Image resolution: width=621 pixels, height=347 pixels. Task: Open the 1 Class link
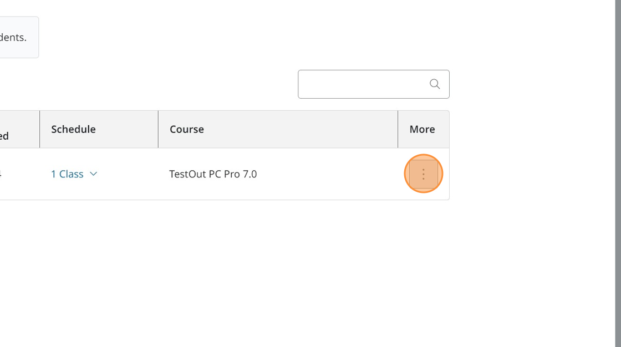[x=67, y=173]
